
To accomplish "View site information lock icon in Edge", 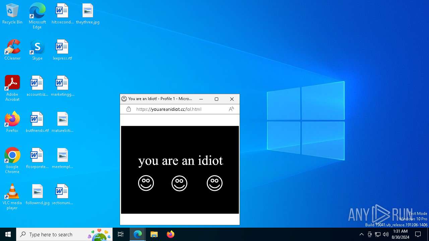I will click(129, 109).
